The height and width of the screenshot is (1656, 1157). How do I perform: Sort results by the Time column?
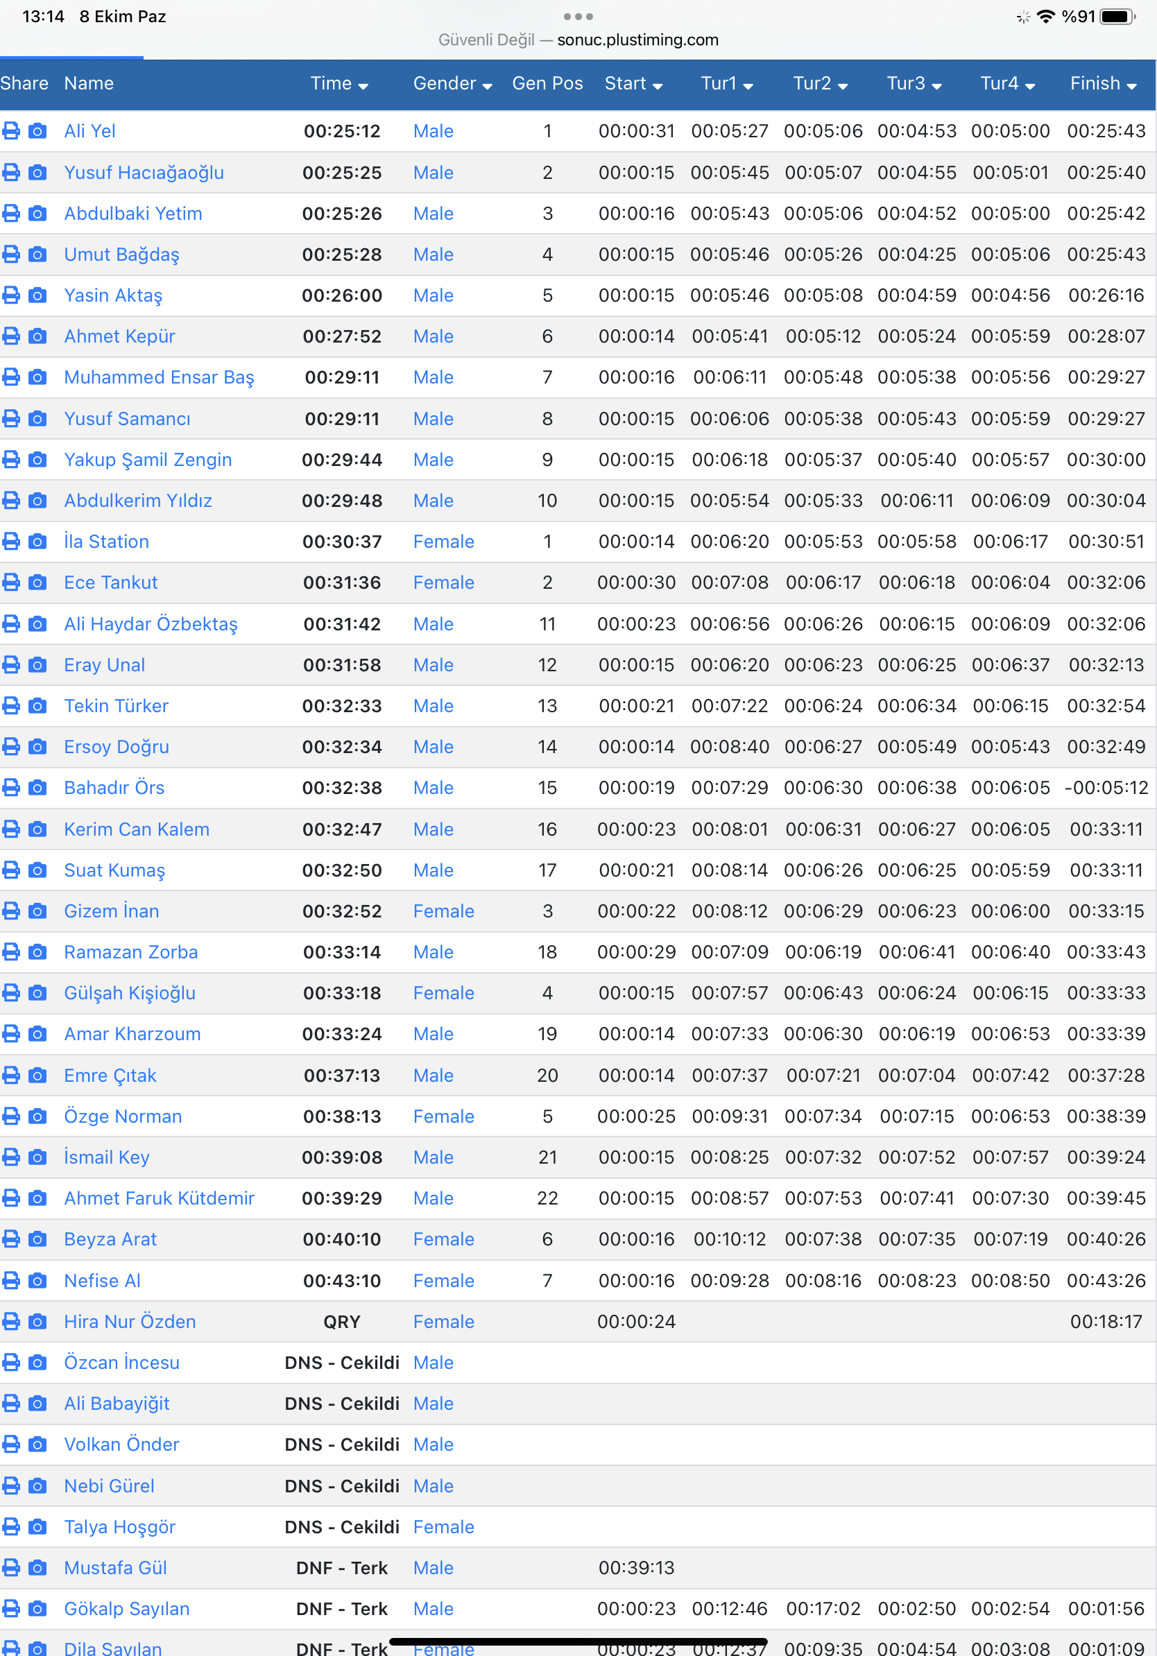(x=339, y=84)
